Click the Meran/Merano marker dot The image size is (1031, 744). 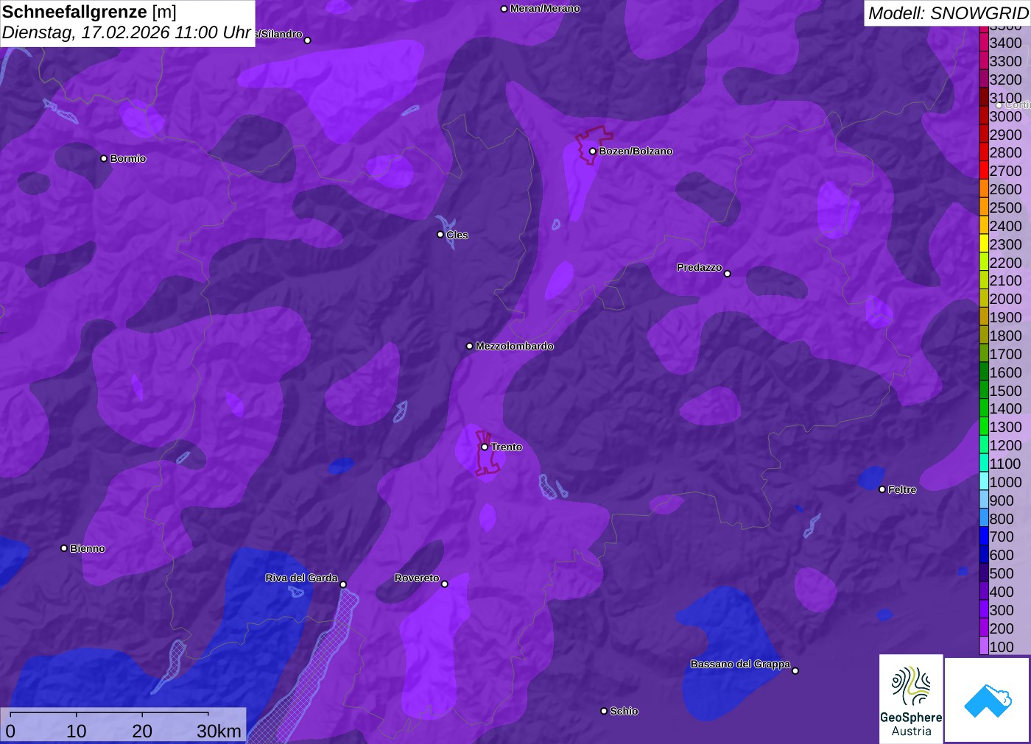click(x=504, y=9)
